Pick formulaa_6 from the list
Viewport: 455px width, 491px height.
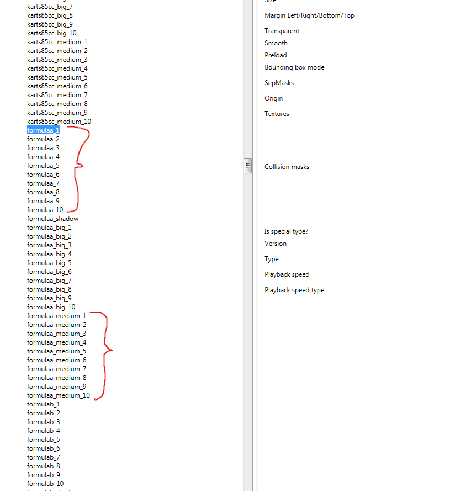pos(43,175)
